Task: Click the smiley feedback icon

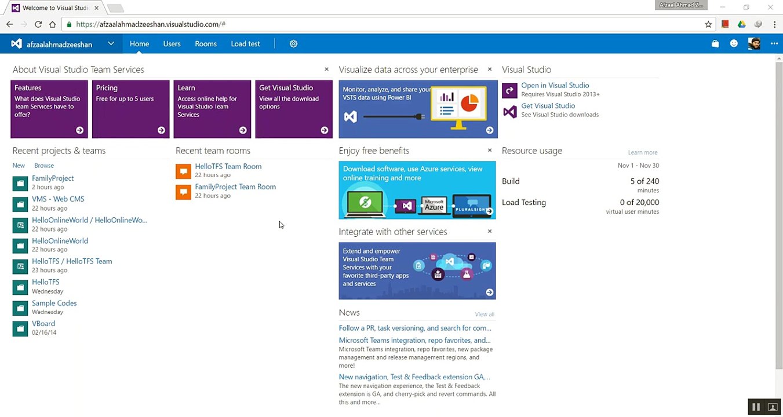Action: point(734,44)
